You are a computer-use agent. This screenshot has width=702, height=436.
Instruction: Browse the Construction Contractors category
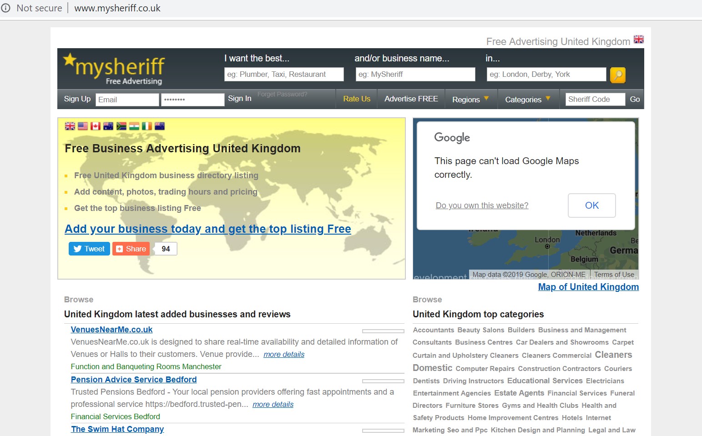click(560, 369)
